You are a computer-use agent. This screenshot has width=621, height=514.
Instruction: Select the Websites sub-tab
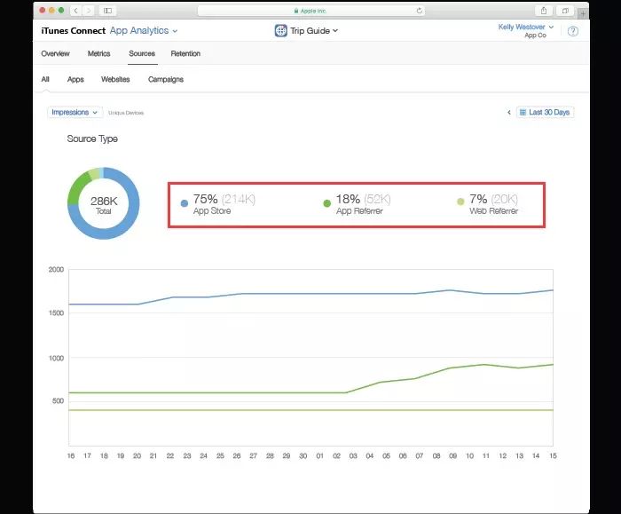click(x=115, y=79)
